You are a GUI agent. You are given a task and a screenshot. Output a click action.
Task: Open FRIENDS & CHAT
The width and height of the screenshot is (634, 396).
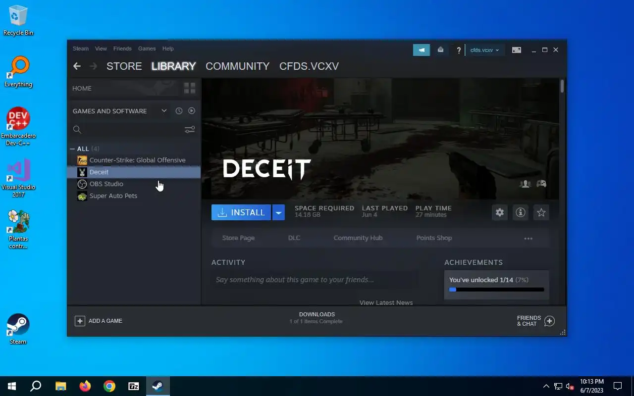536,321
